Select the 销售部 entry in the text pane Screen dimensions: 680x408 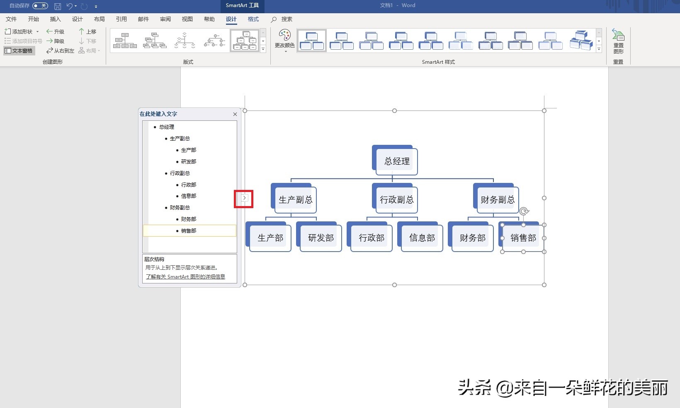[x=189, y=230]
